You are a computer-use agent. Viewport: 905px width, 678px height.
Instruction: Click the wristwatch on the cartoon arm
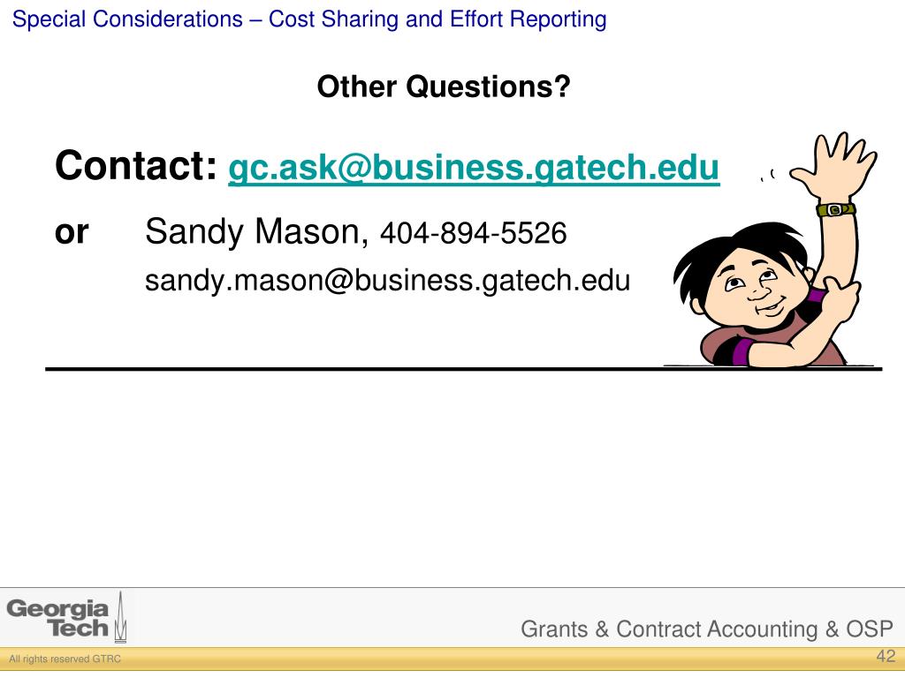click(836, 209)
